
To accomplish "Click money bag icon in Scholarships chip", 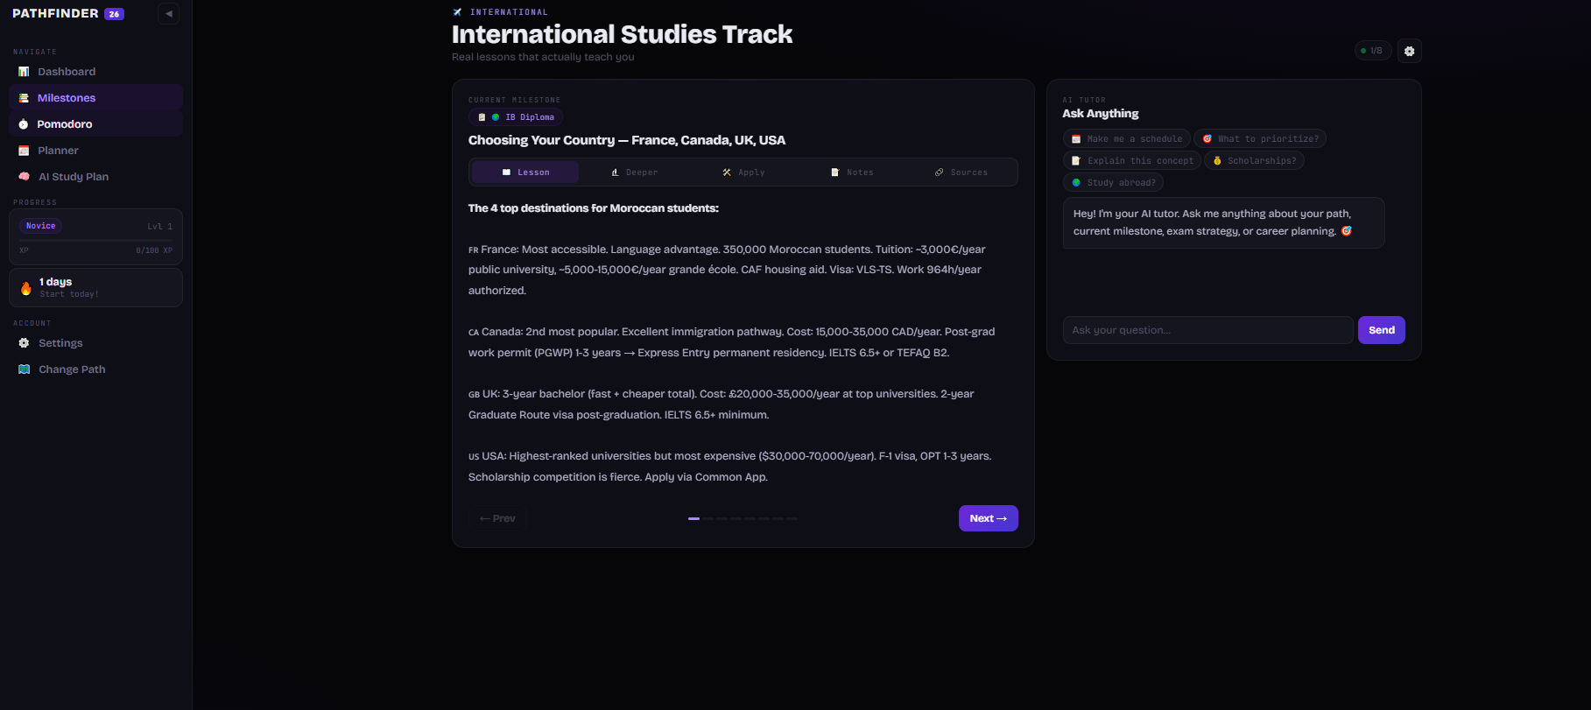I will pos(1217,161).
